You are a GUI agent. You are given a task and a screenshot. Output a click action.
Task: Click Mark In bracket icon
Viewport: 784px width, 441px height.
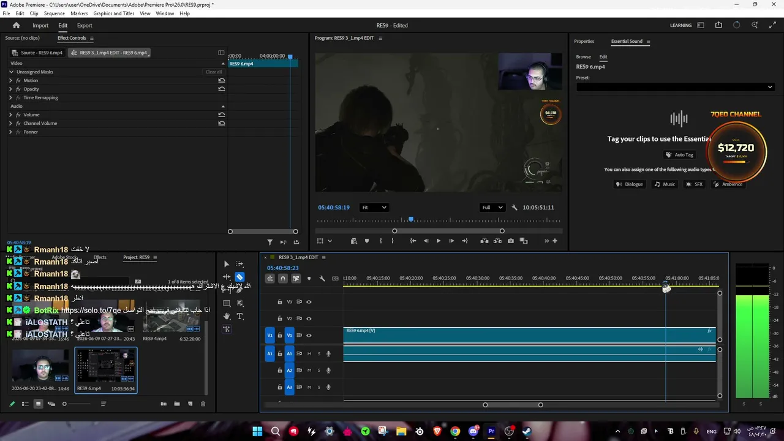point(381,241)
